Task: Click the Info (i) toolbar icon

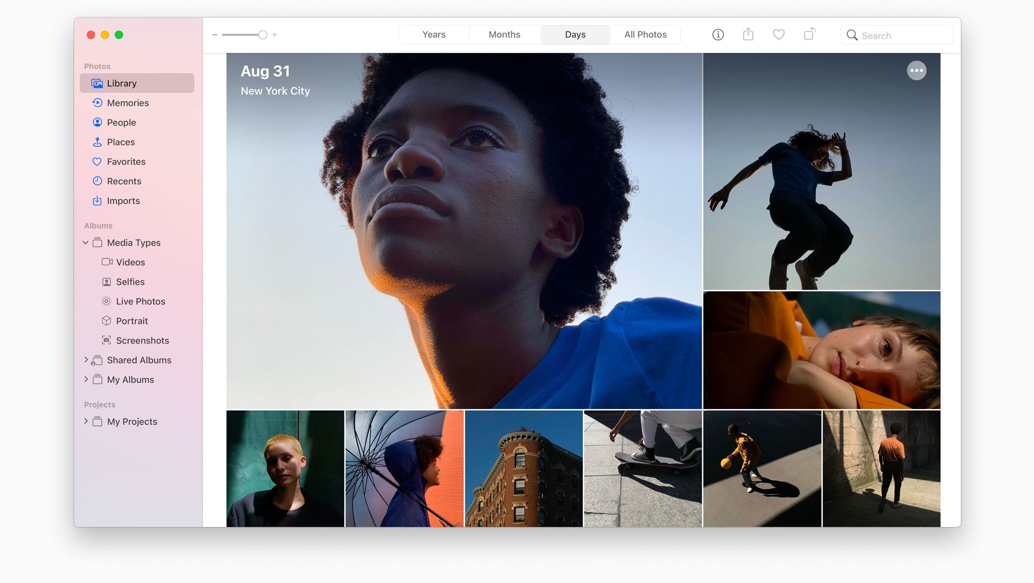Action: click(718, 35)
